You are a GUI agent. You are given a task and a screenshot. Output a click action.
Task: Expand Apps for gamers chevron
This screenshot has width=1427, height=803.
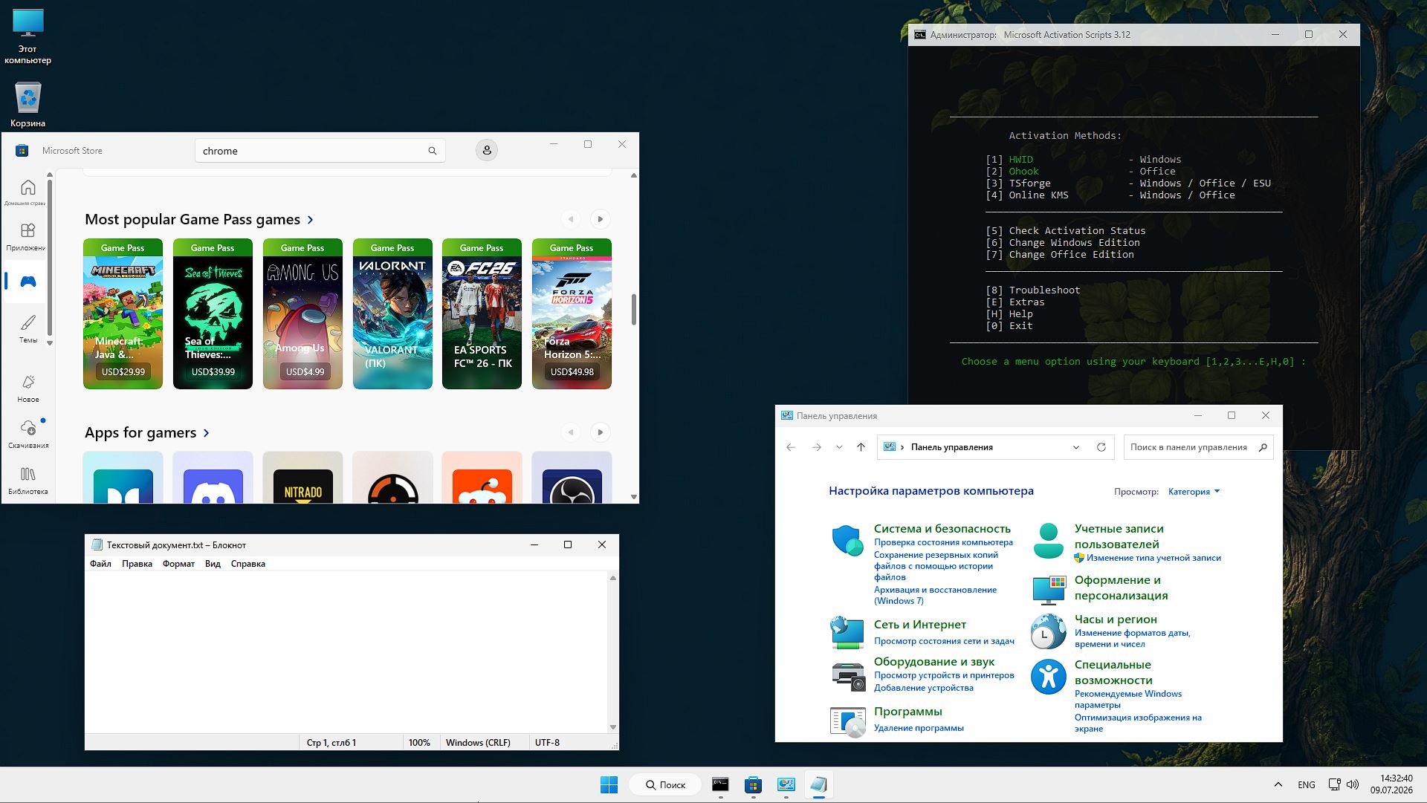(206, 433)
